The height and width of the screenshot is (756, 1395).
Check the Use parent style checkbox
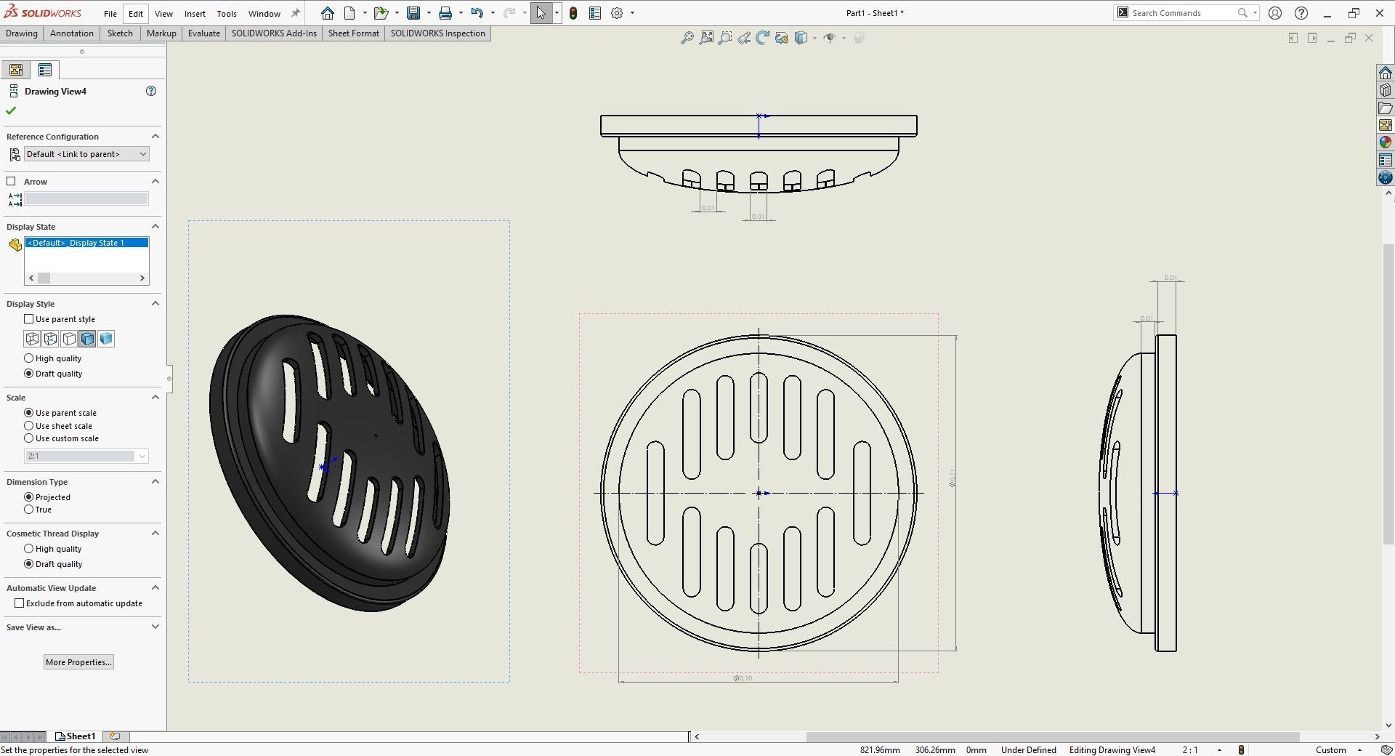pyautogui.click(x=29, y=319)
